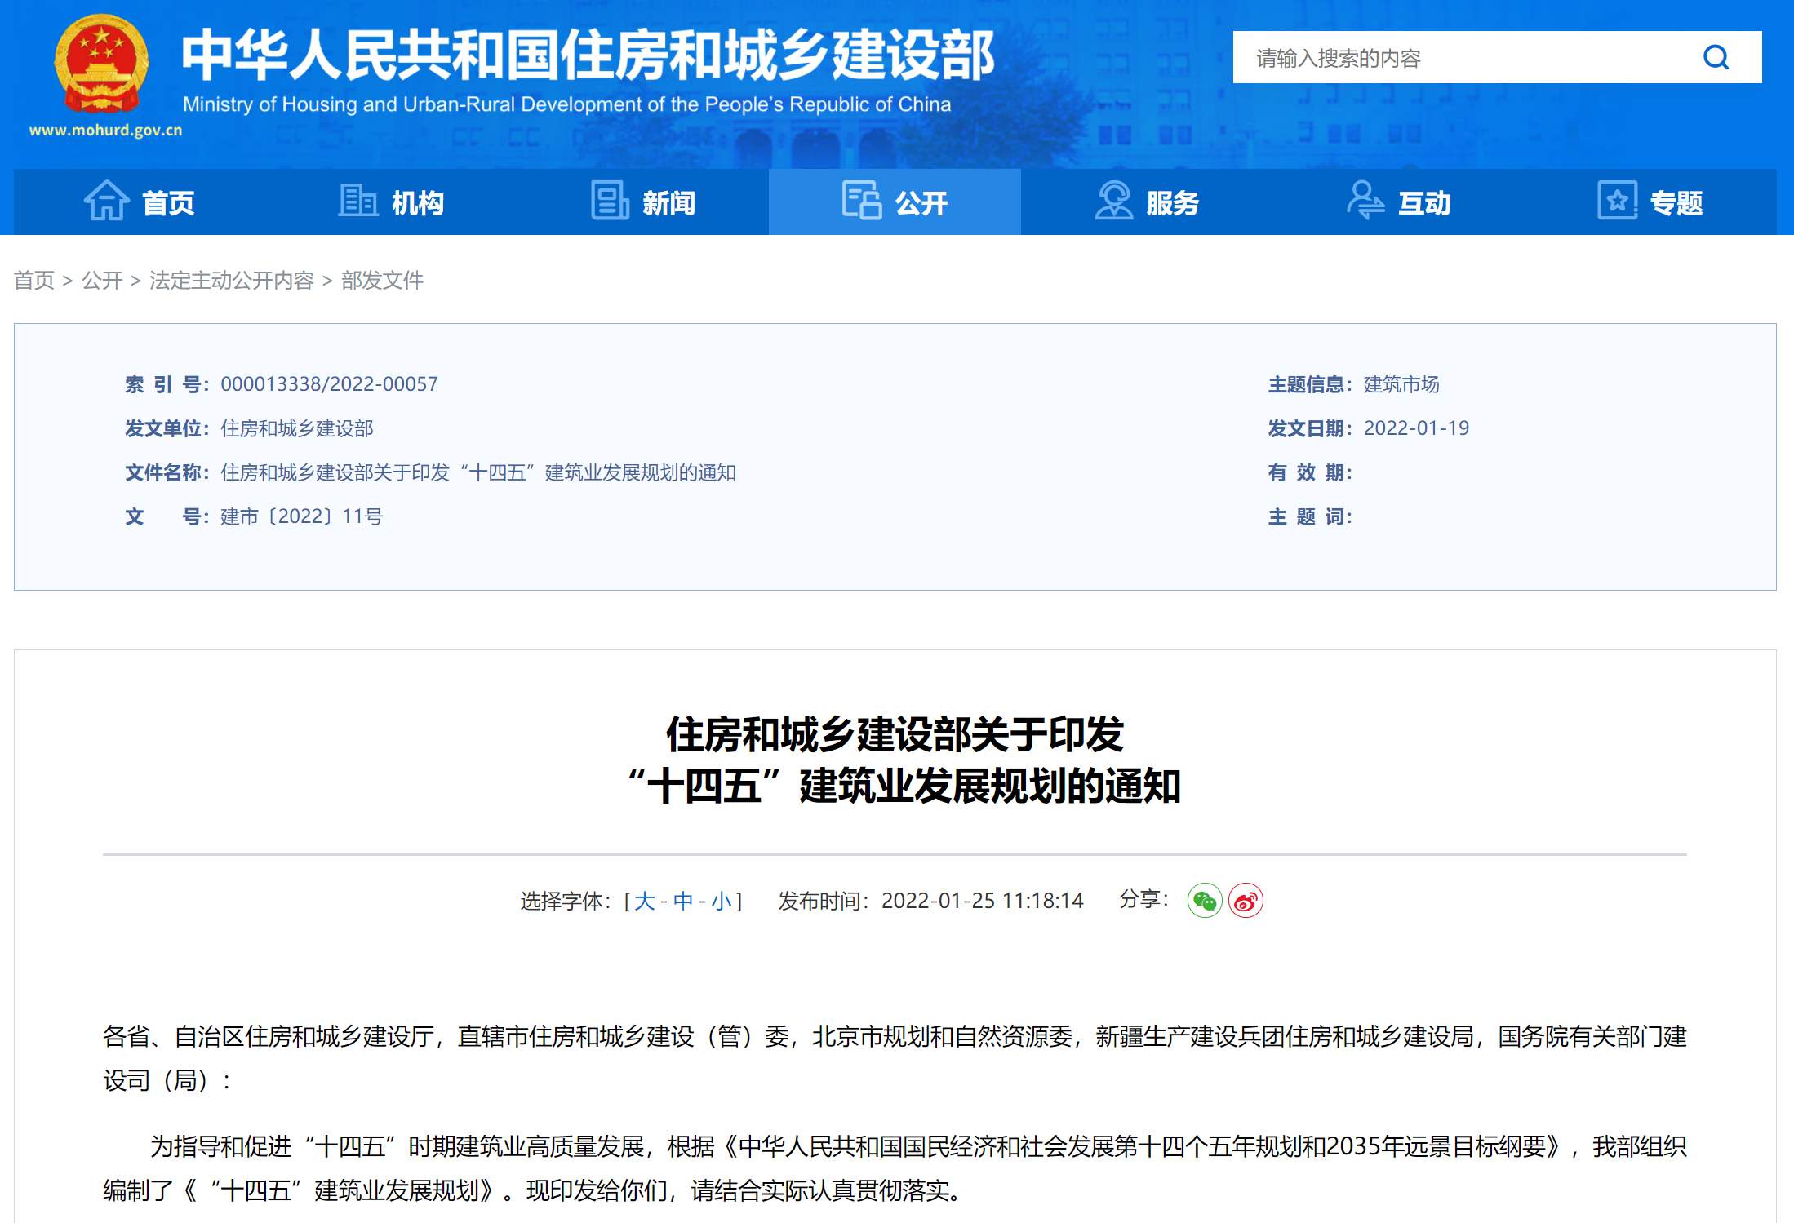Set font size to 中
Viewport: 1794px width, 1223px height.
[683, 901]
